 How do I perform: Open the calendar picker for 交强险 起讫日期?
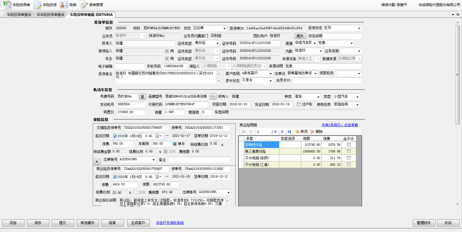coord(158,136)
